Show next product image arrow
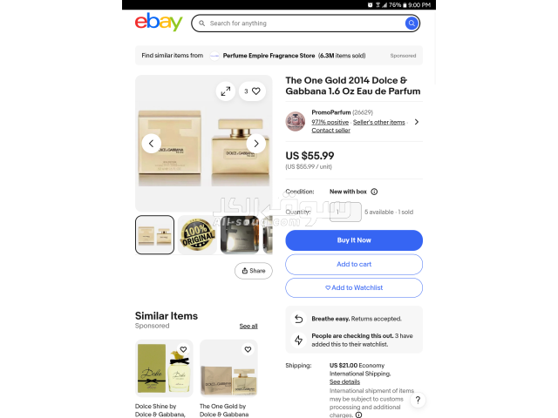The width and height of the screenshot is (558, 418). pos(255,144)
